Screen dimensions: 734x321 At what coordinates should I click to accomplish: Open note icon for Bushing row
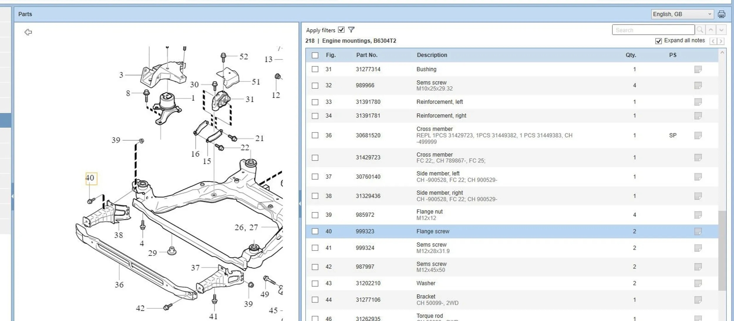tap(698, 69)
